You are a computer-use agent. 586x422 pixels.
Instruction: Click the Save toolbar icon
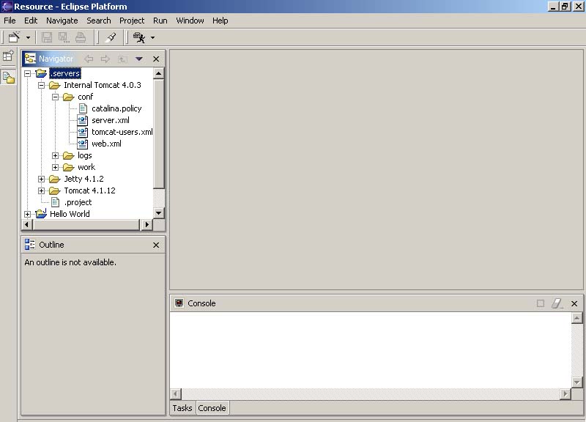point(47,37)
